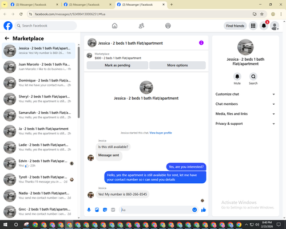Open the Groups icon in top navigation
The width and height of the screenshot is (286, 229).
[168, 26]
